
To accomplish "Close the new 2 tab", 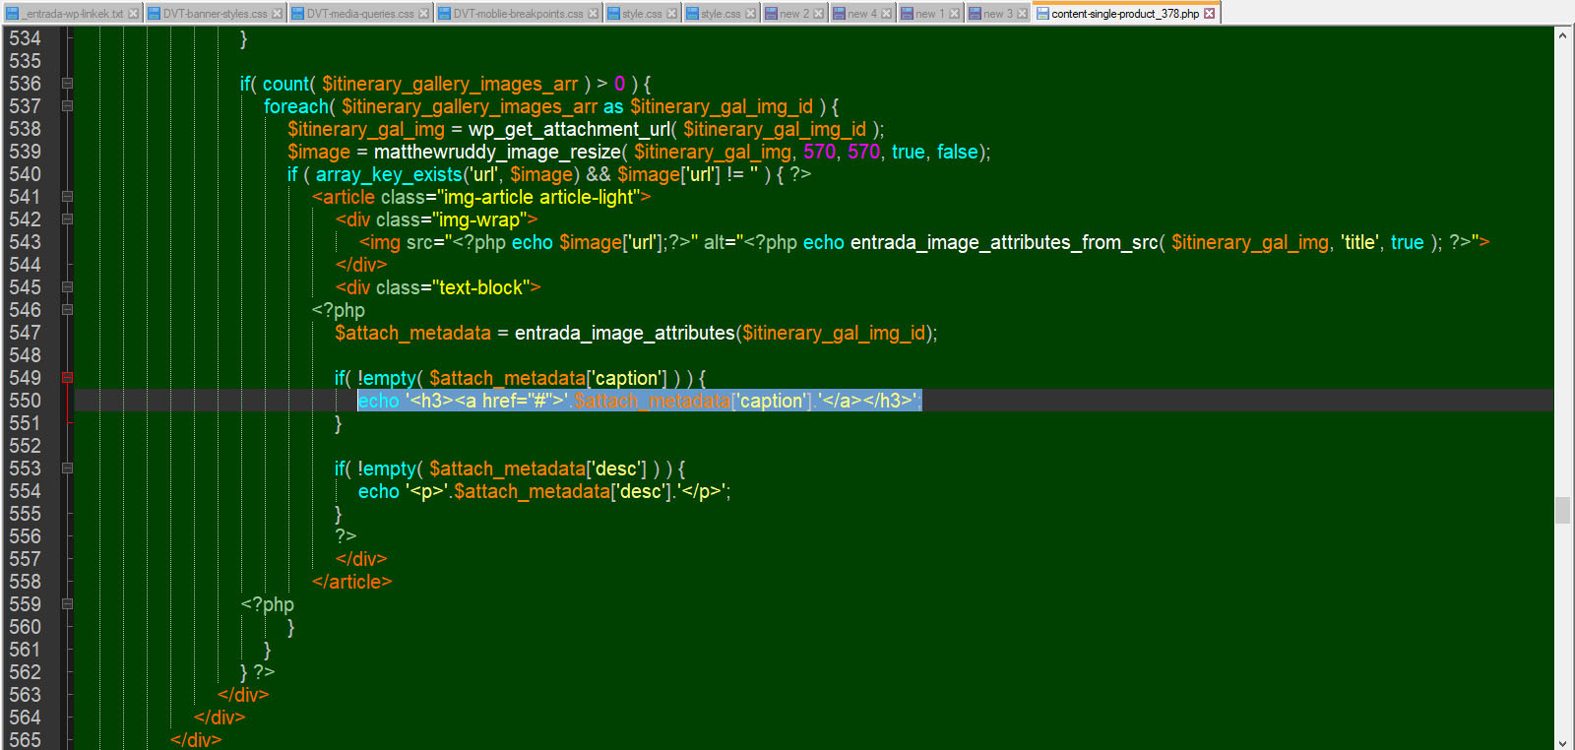I will (x=818, y=14).
